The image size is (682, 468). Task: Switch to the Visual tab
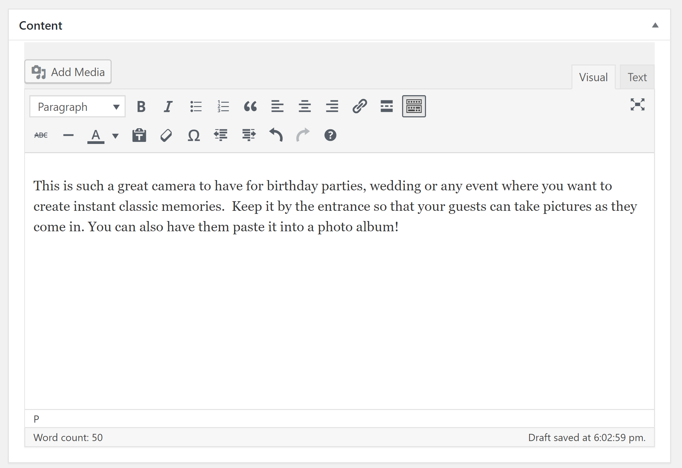593,77
